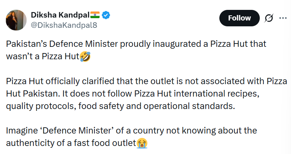
Task: Click the text "authenticity of a fast food outlet"
Action: point(71,143)
